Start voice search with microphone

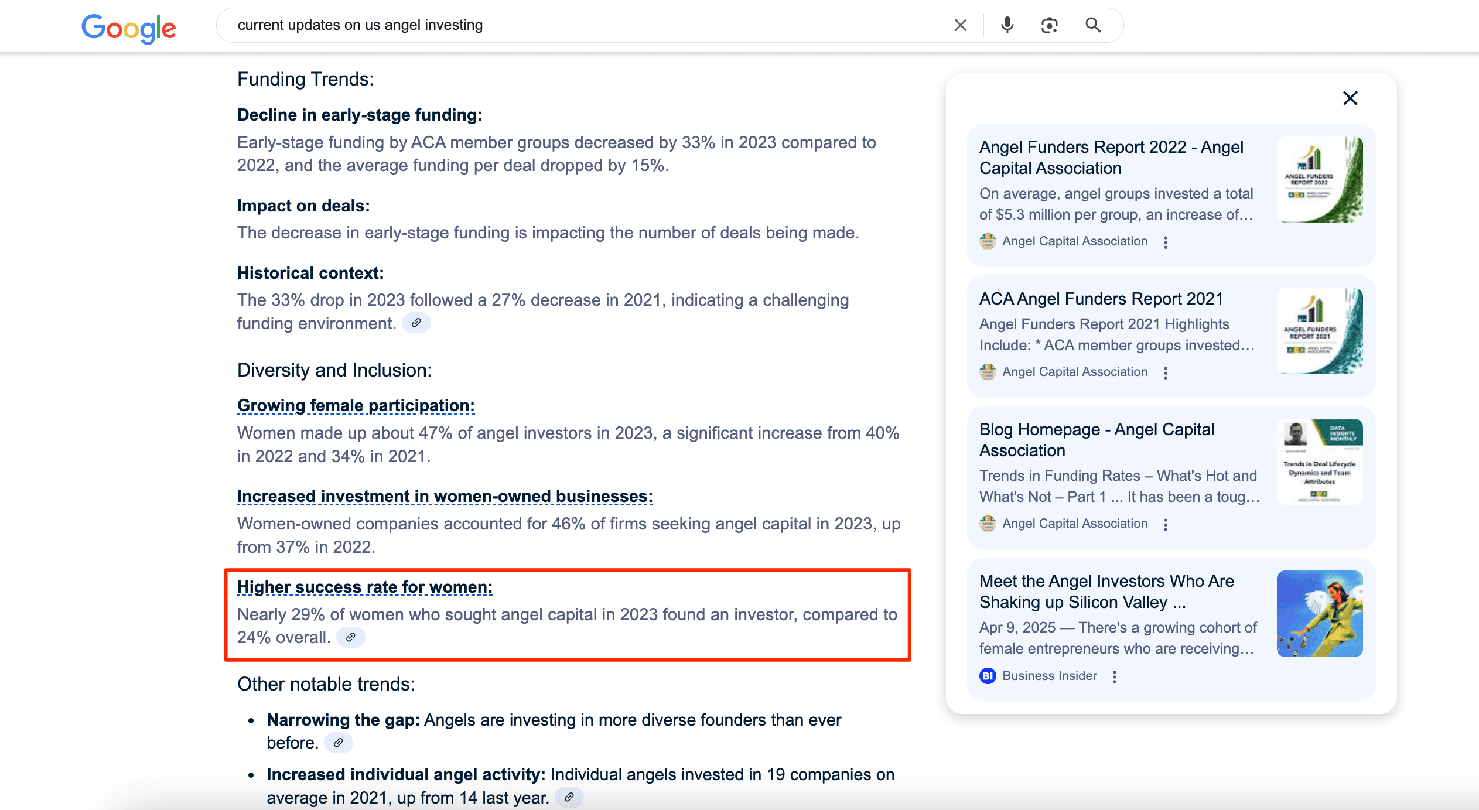coord(1007,25)
